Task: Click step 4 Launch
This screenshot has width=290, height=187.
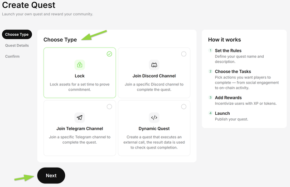Action: click(x=222, y=113)
